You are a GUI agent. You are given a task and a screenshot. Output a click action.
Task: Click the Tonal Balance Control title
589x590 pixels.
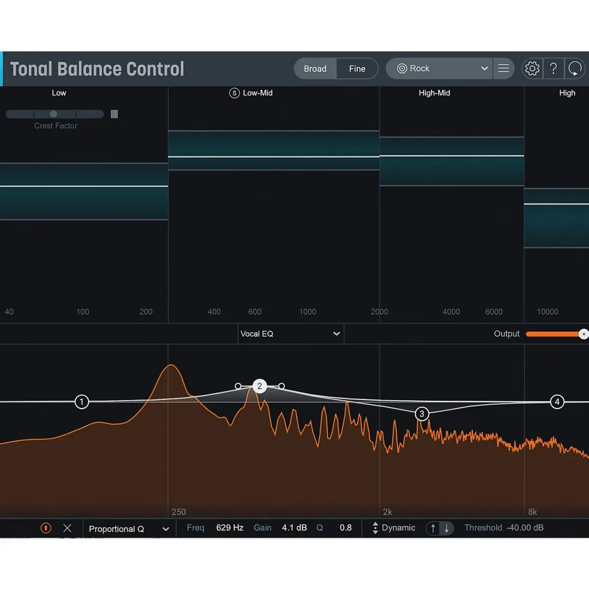point(97,69)
